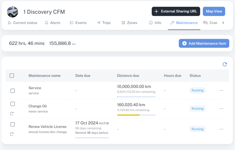Open the three-dot menu for Change Oil row
Viewport: 235px width, 150px height.
click(x=222, y=108)
